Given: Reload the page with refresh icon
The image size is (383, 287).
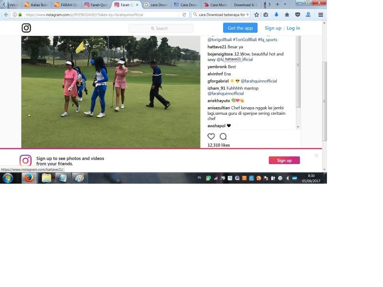Looking at the screenshot, I should click(184, 15).
